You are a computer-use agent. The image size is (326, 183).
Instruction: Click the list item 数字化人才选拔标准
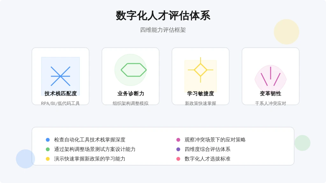208,159
